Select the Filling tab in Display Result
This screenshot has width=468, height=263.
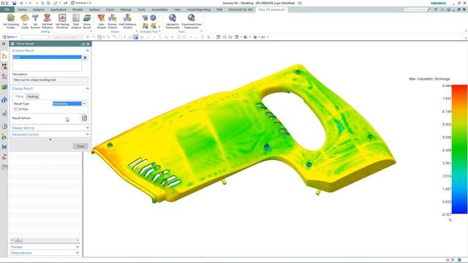coord(20,96)
